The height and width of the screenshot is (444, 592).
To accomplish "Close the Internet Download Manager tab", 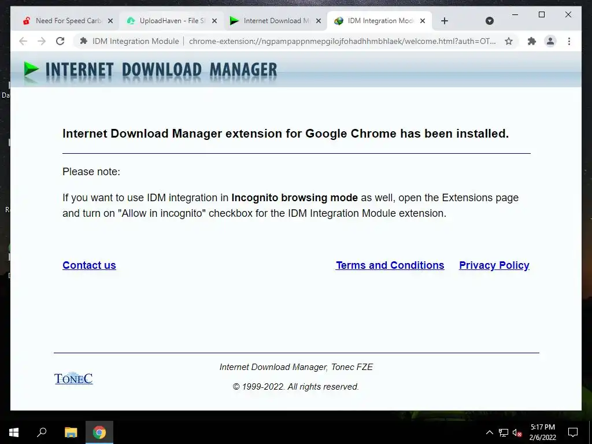I will pos(319,21).
